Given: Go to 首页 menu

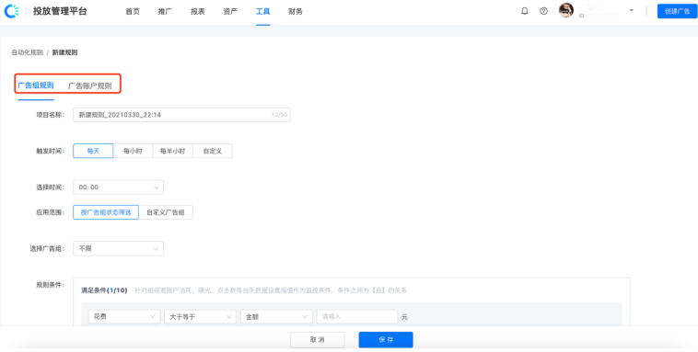Looking at the screenshot, I should coord(133,12).
